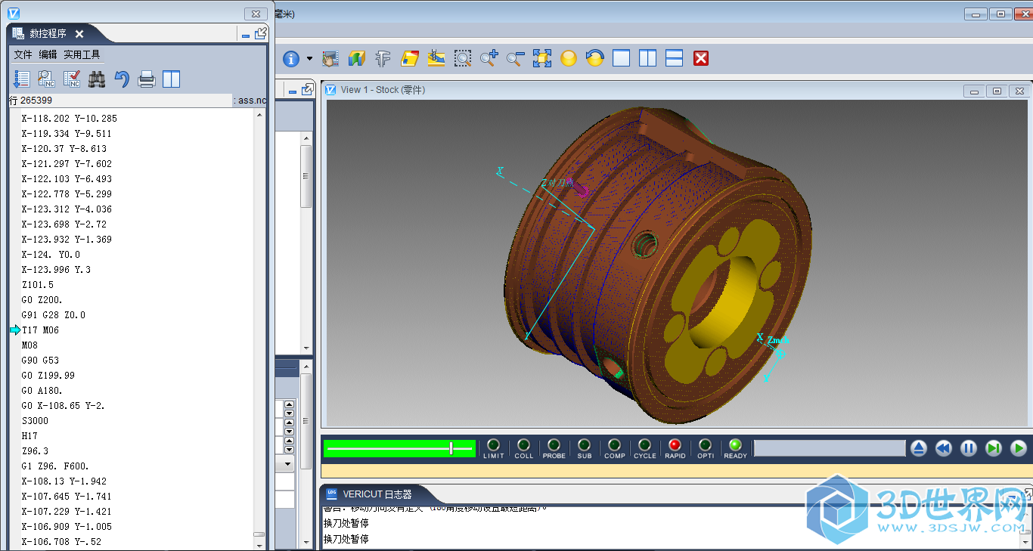Select the line G0 A180.
The height and width of the screenshot is (551, 1033).
point(42,391)
